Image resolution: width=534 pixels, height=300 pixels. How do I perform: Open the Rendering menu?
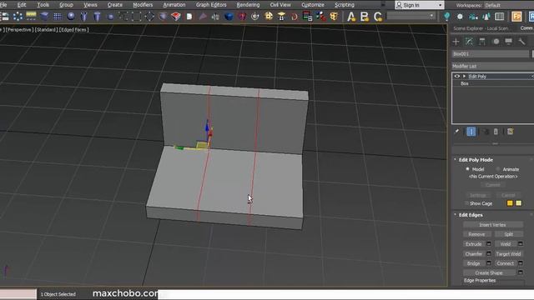pos(248,5)
